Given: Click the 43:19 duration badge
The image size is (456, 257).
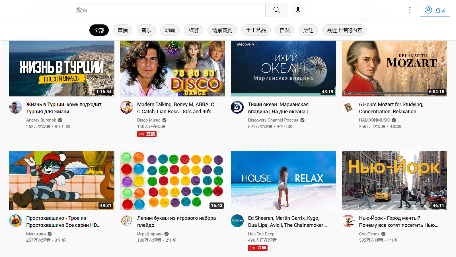Looking at the screenshot, I should (327, 92).
